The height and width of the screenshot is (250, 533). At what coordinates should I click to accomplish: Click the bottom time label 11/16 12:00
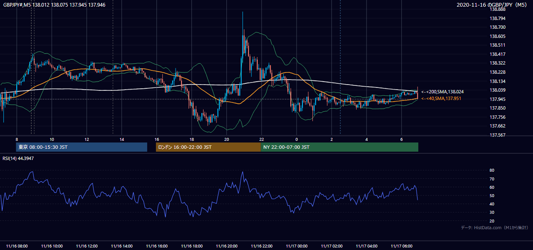point(87,246)
